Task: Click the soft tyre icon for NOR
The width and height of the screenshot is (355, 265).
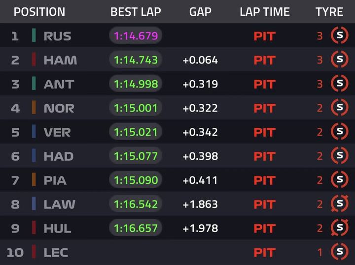Action: tap(340, 108)
